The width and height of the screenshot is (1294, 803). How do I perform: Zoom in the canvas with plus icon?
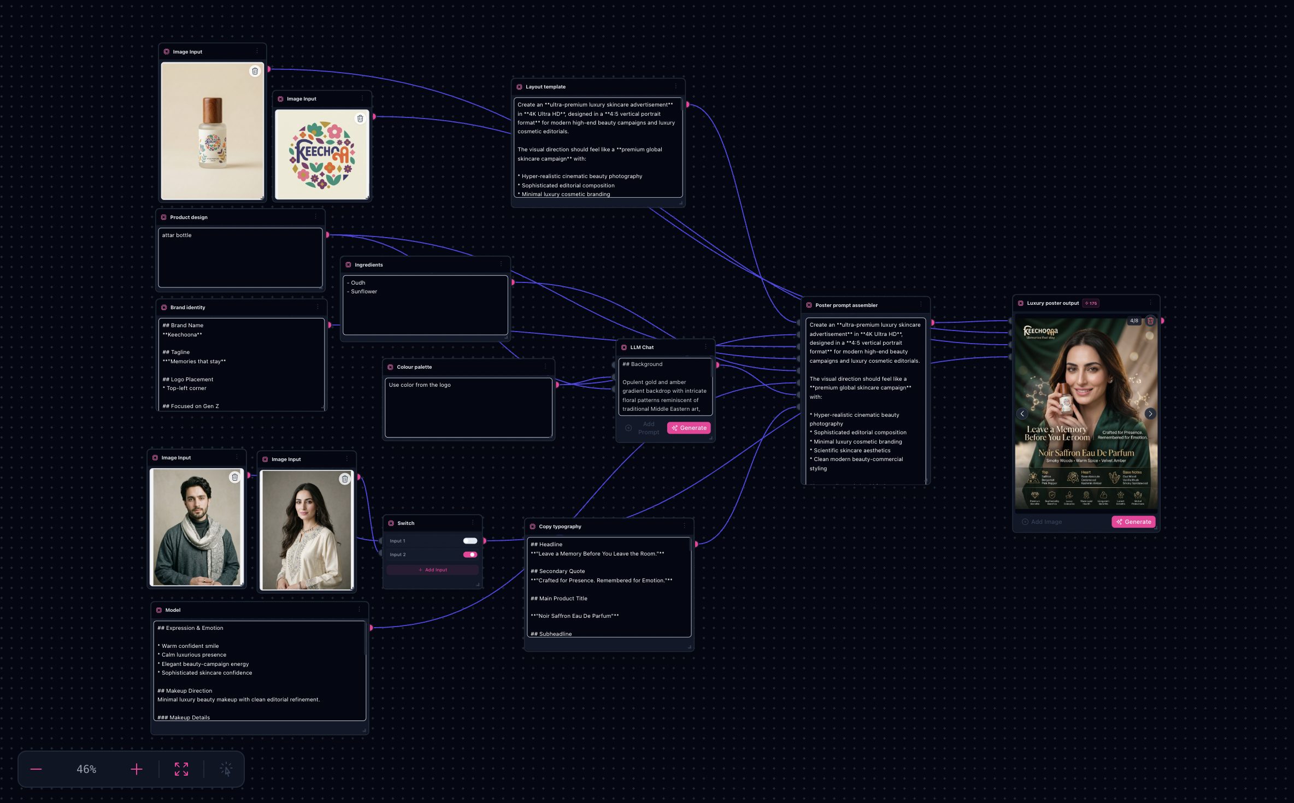(137, 769)
